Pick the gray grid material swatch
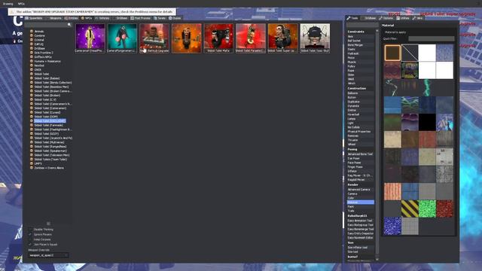 410,226
